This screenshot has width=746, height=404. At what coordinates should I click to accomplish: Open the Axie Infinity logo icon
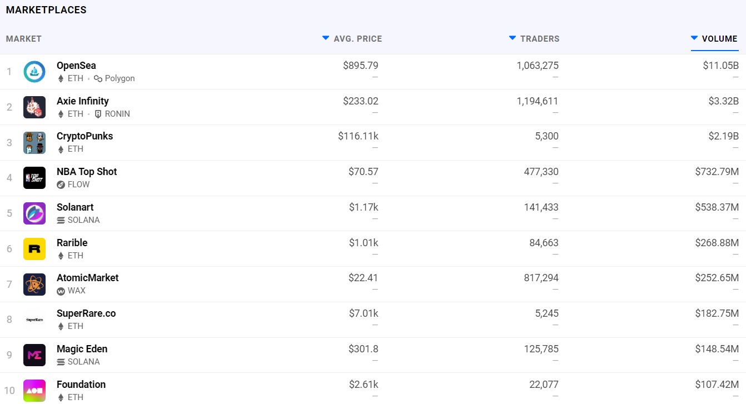(x=34, y=107)
